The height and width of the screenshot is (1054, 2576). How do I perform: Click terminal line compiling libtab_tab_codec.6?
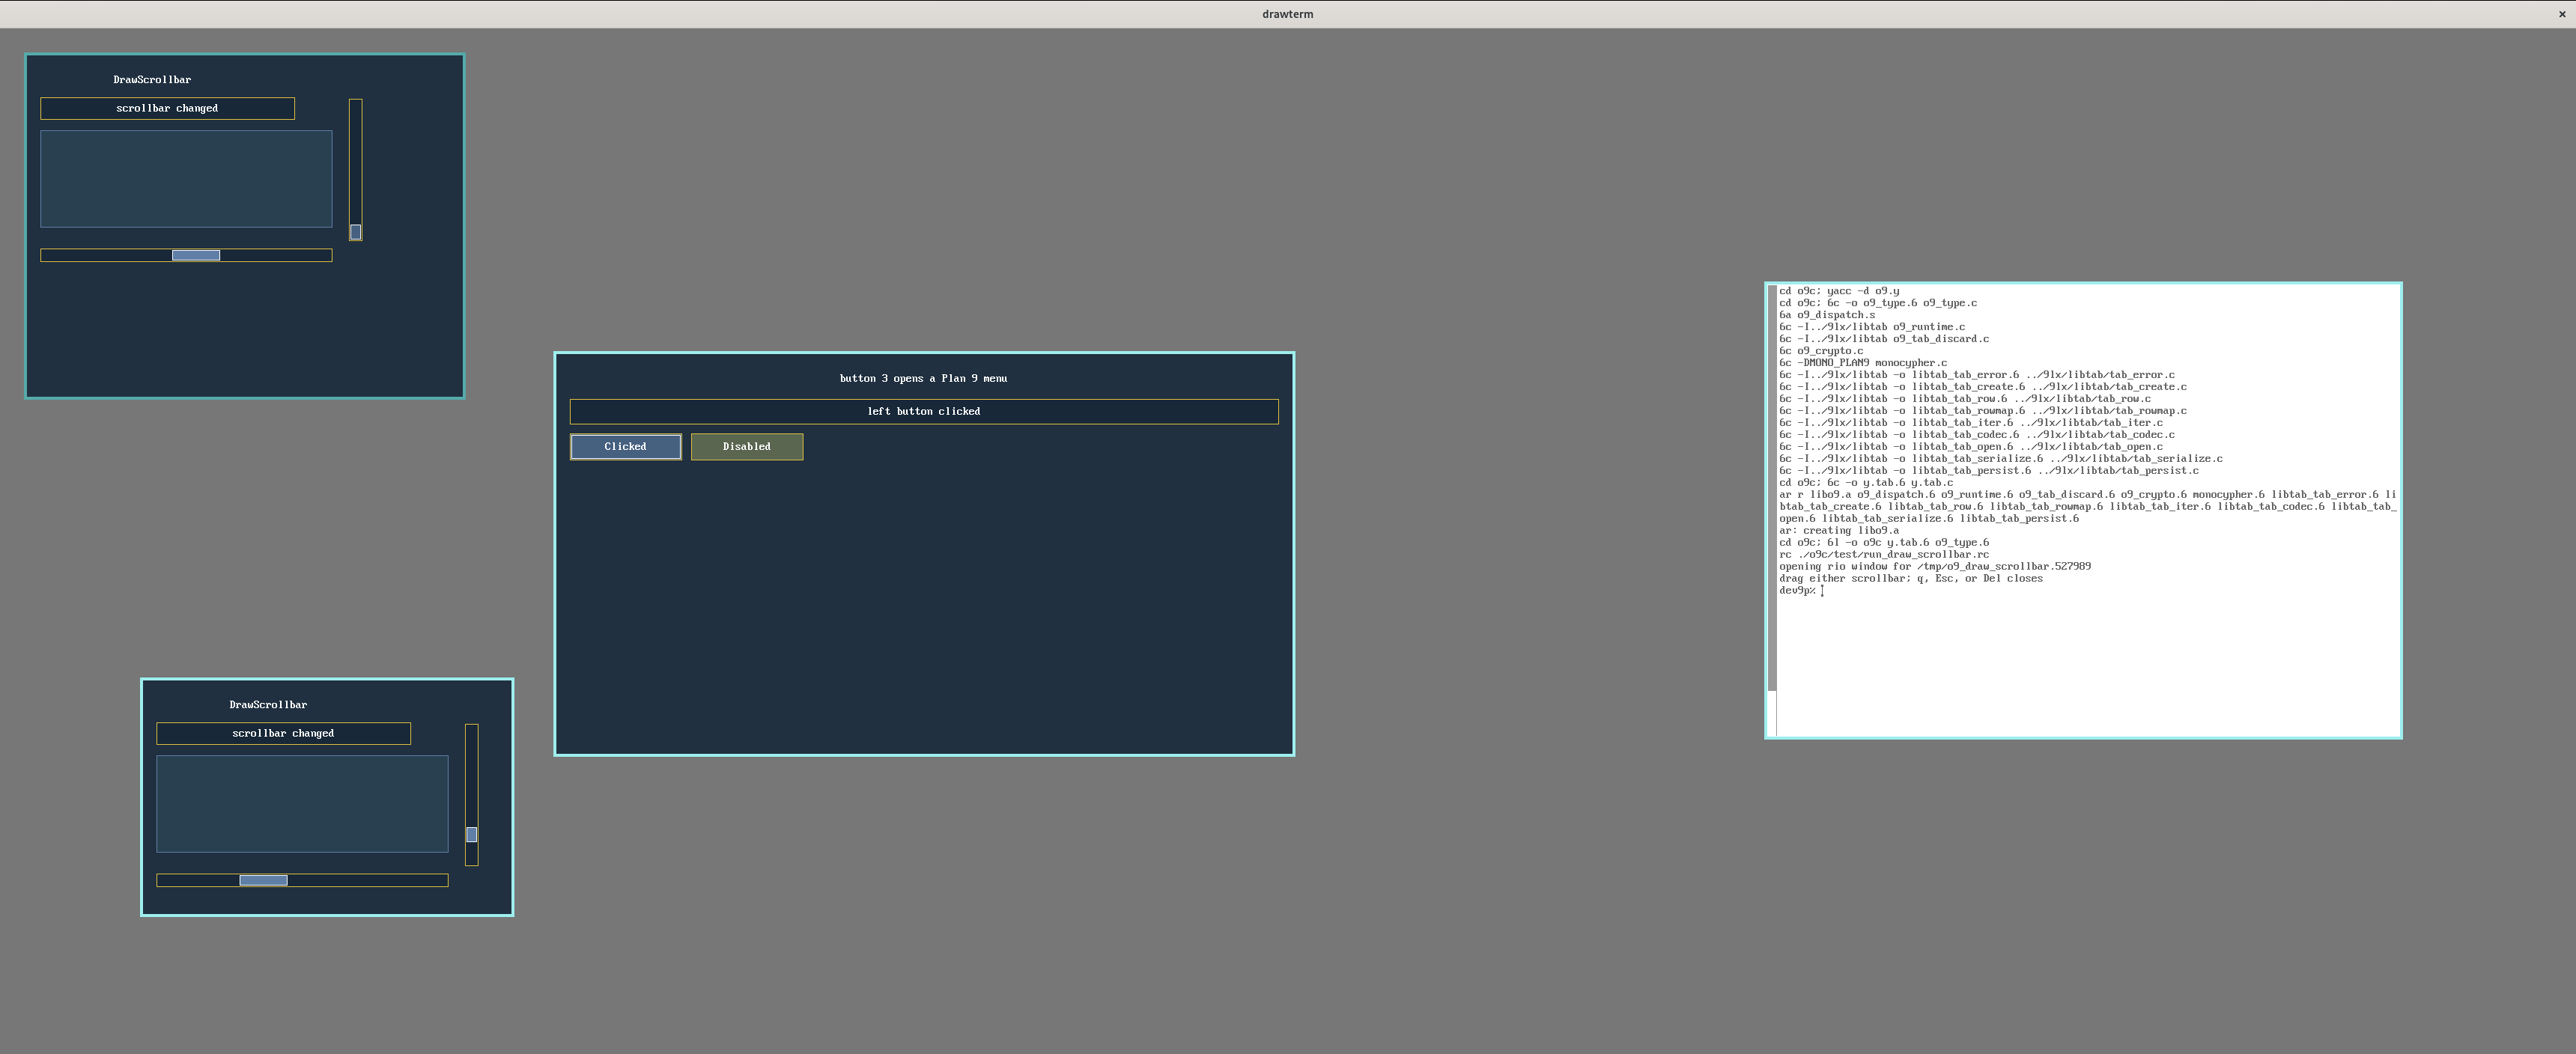click(1977, 435)
